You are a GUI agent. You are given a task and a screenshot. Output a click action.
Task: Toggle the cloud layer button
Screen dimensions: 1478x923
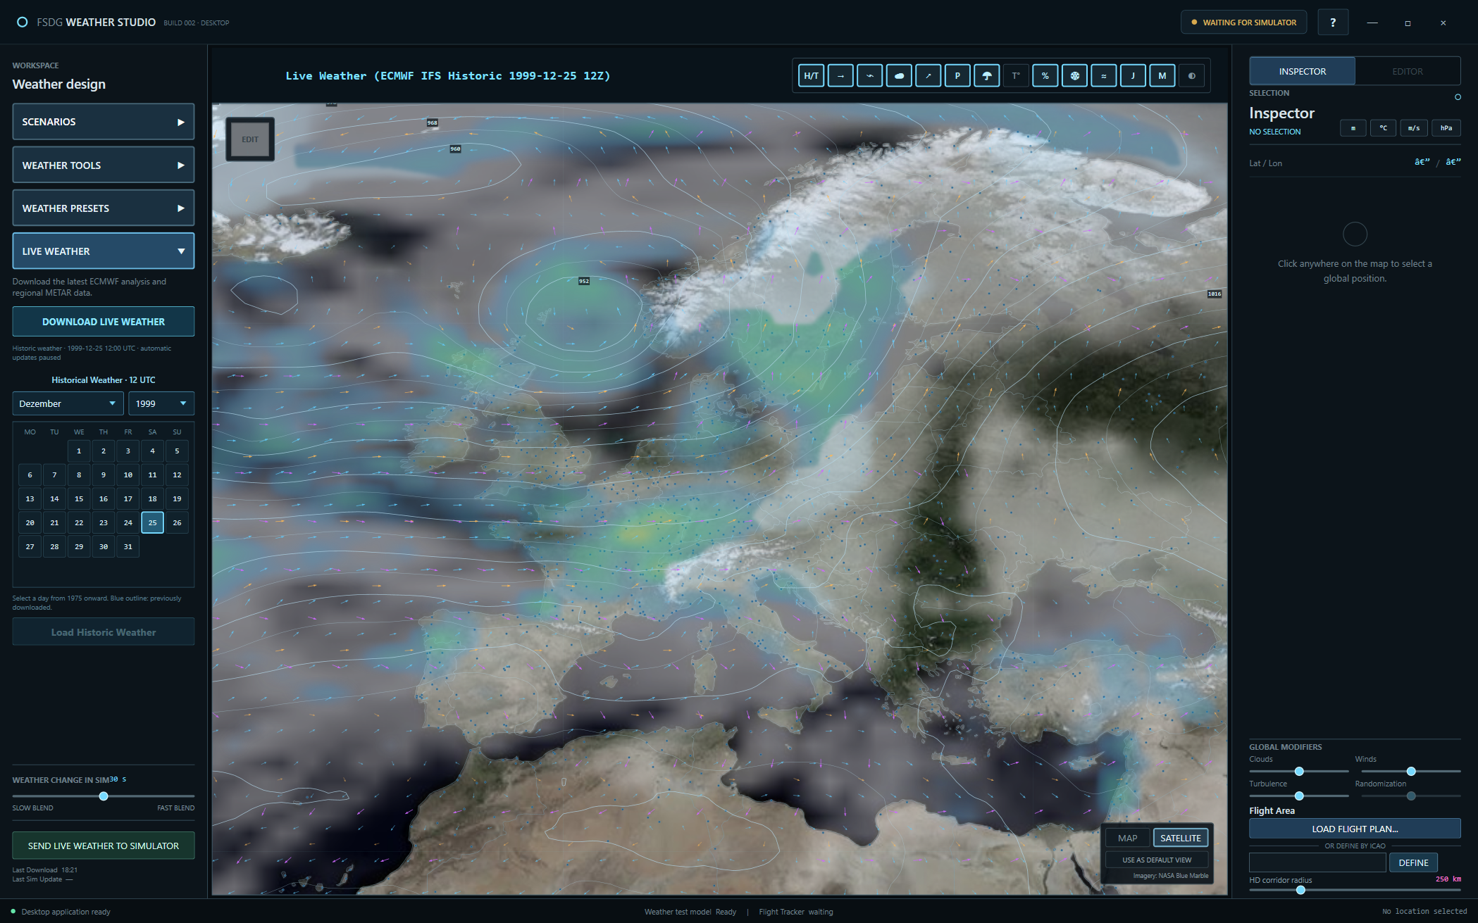(x=899, y=76)
